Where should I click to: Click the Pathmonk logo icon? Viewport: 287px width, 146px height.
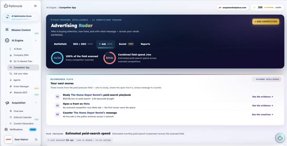pyautogui.click(x=6, y=6)
